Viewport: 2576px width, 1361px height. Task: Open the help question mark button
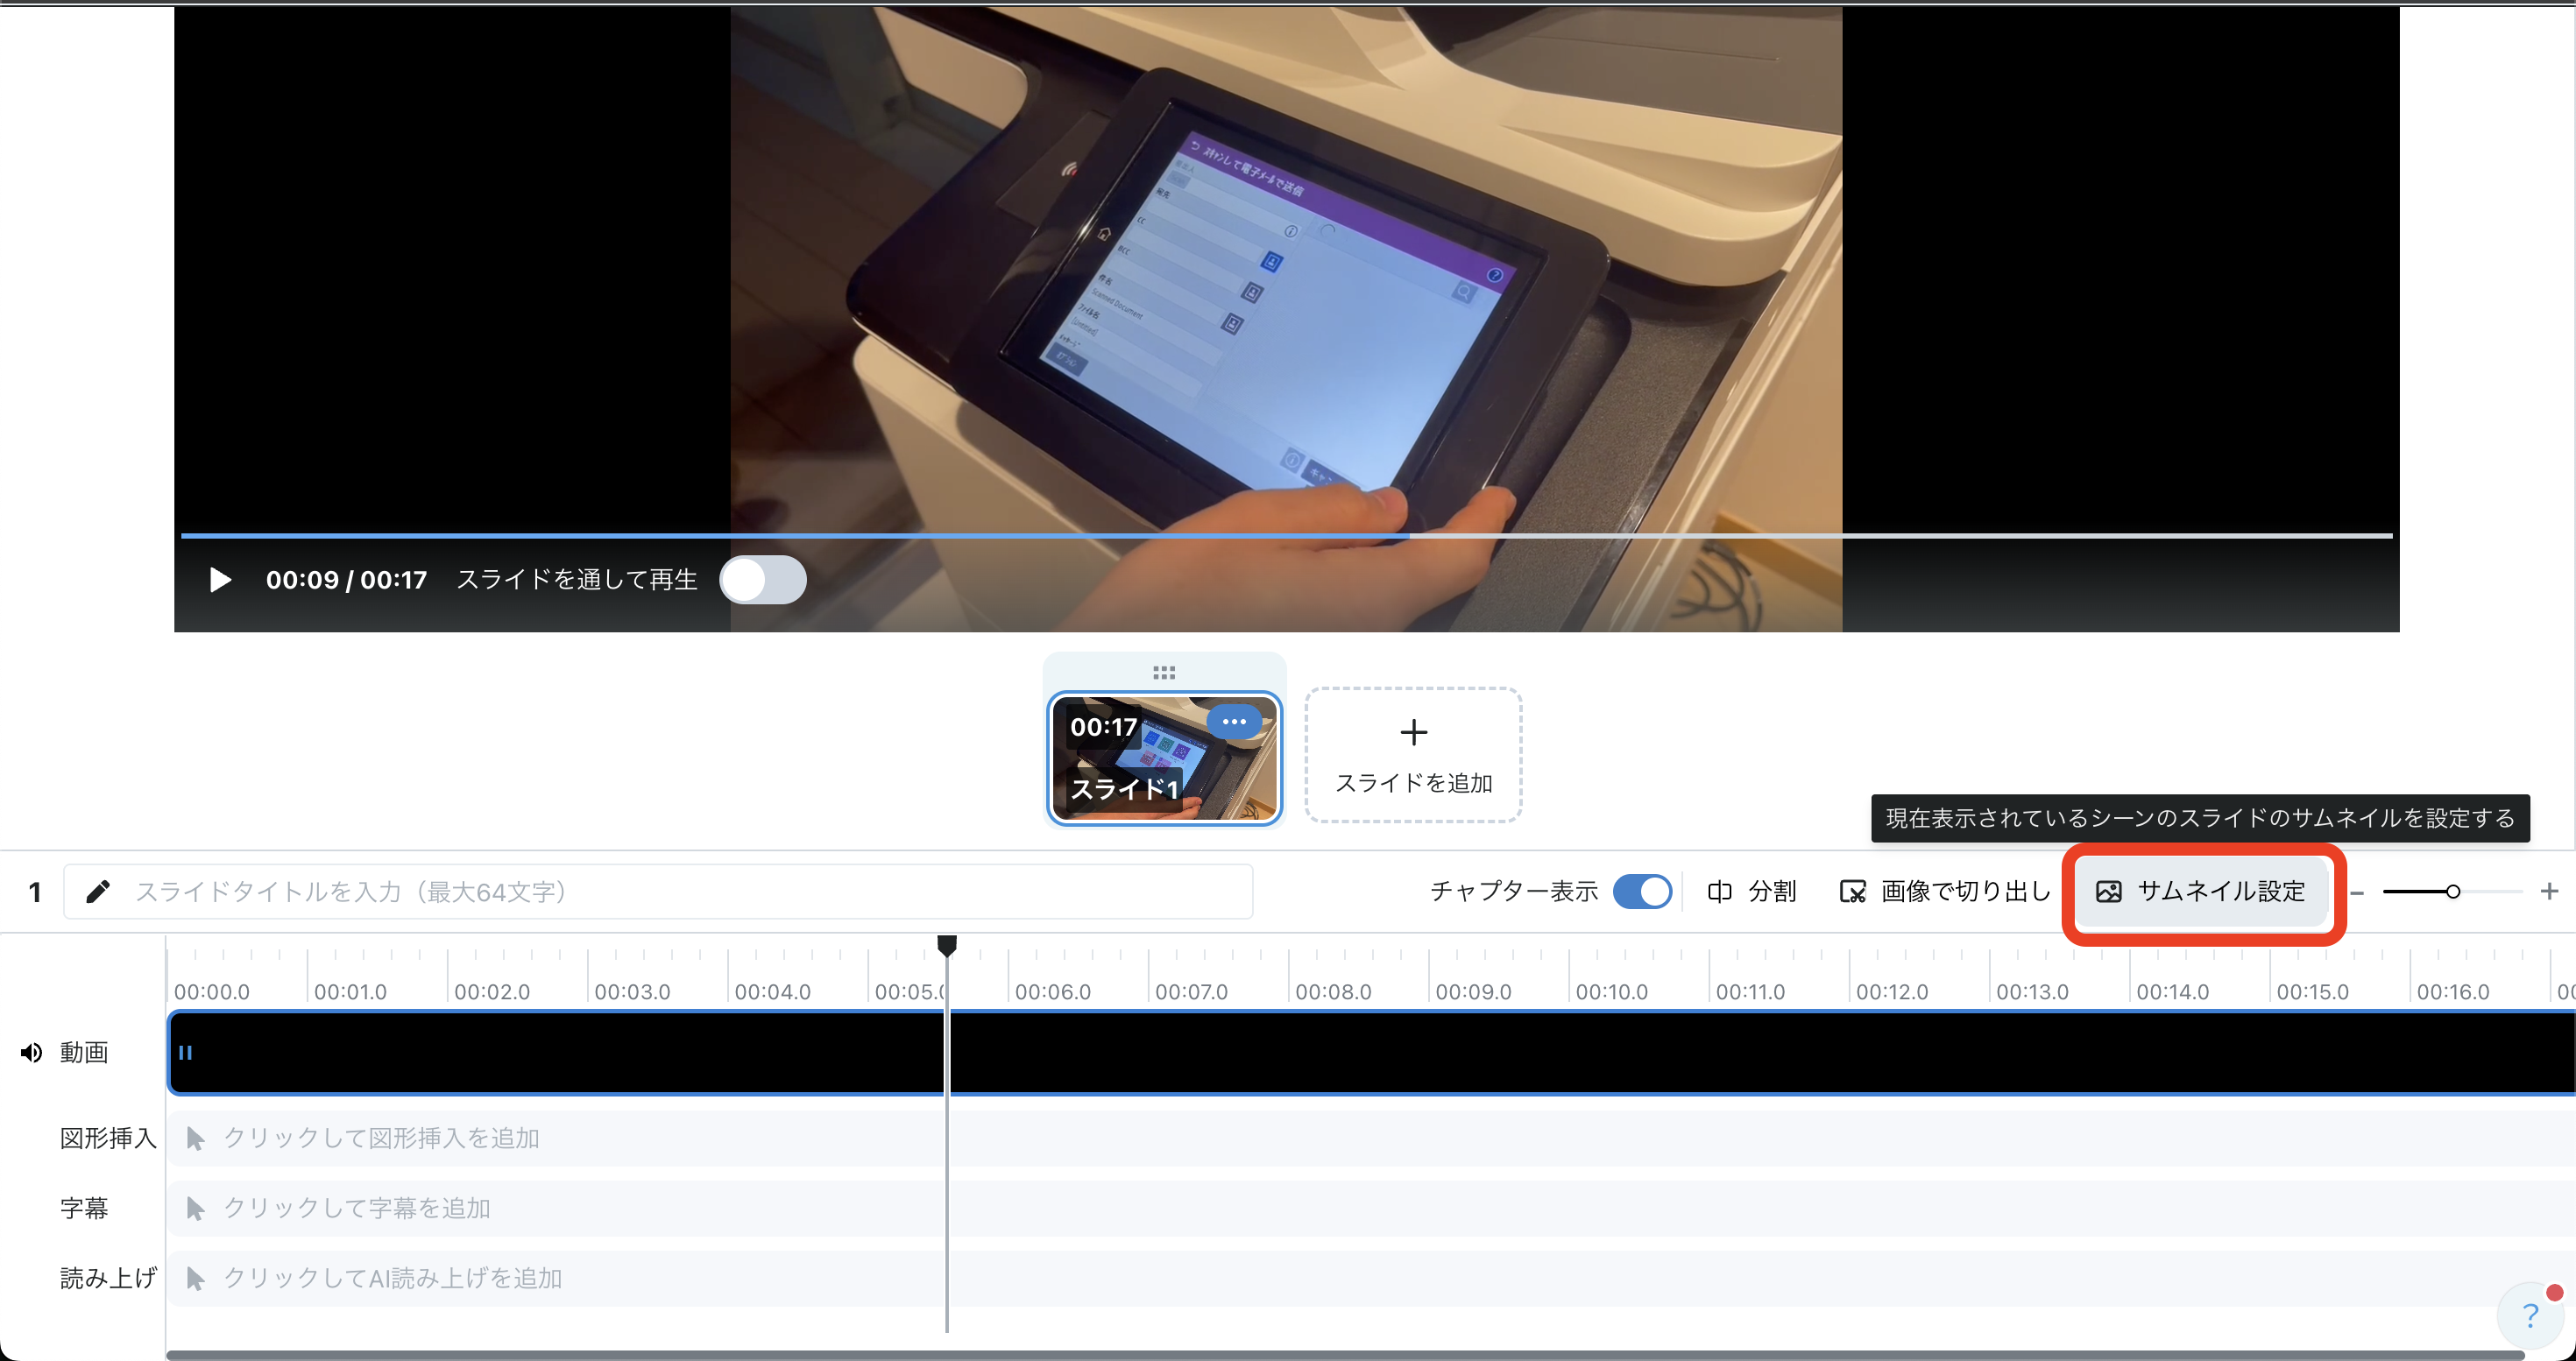click(x=2530, y=1315)
